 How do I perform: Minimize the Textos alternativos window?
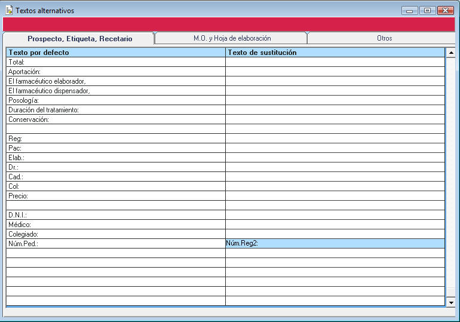click(410, 11)
